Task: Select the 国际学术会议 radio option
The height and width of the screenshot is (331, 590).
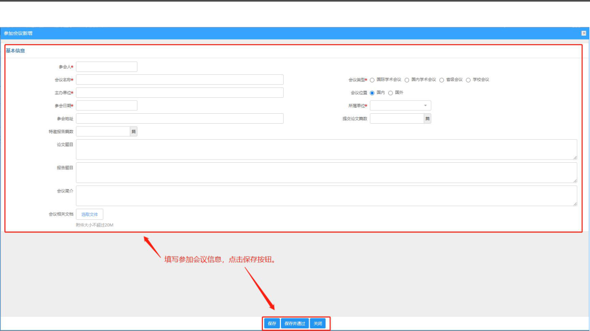Action: point(372,80)
